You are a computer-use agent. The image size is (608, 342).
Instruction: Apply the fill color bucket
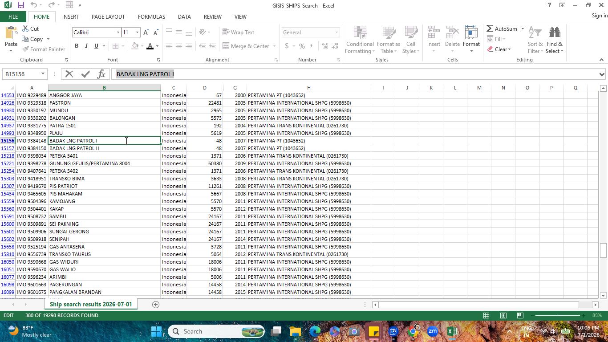[x=135, y=46]
